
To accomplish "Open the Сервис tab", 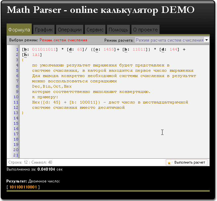I will coord(95,30).
